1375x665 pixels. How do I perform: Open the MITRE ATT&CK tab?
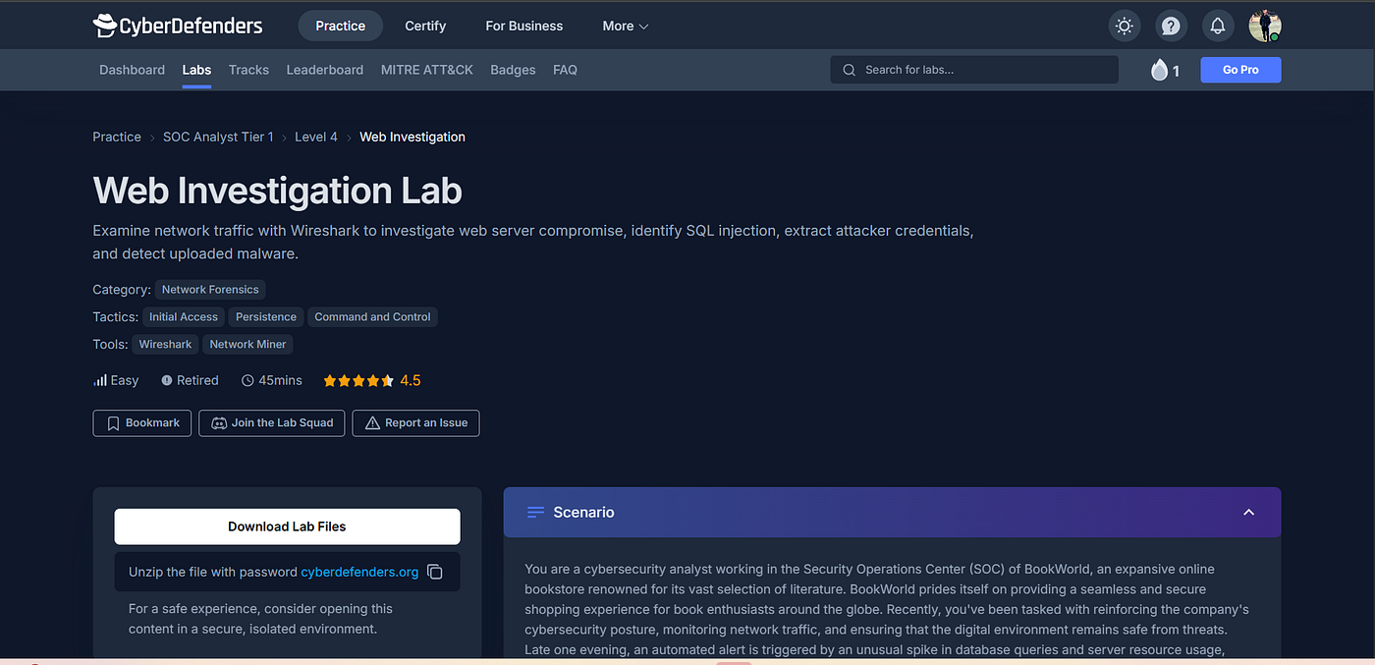pyautogui.click(x=427, y=70)
